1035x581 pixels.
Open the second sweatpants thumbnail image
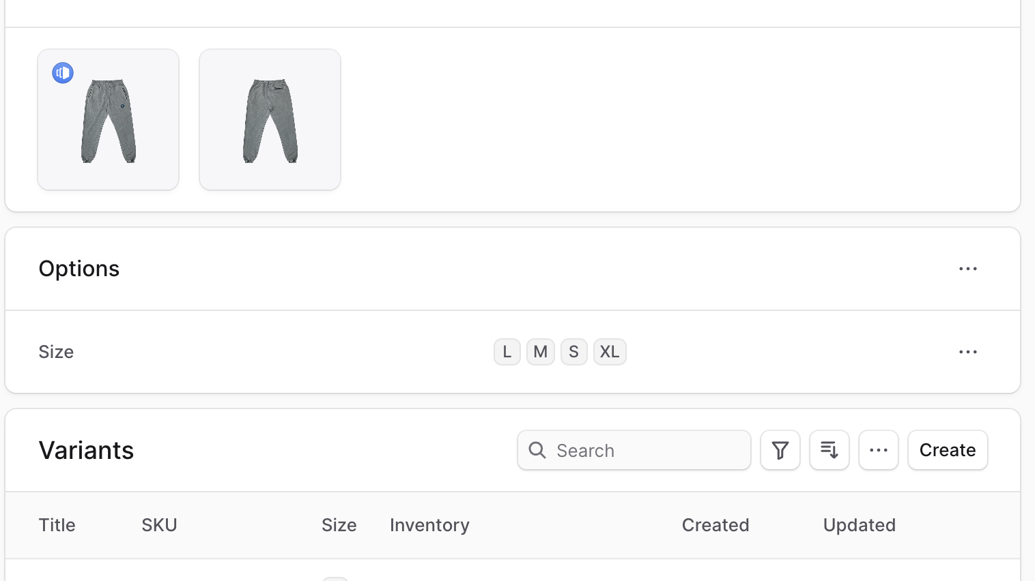click(x=270, y=119)
